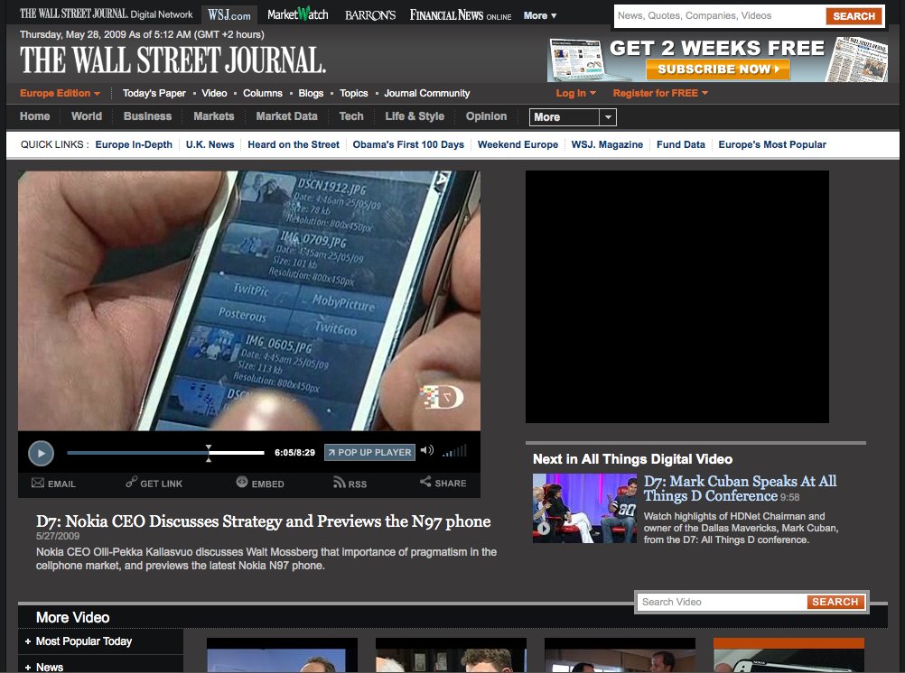Click the Search Video input field

tap(721, 602)
